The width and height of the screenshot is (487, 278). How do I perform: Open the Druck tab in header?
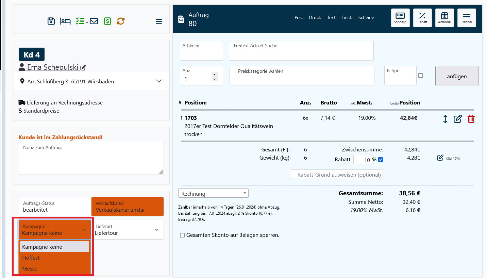315,17
